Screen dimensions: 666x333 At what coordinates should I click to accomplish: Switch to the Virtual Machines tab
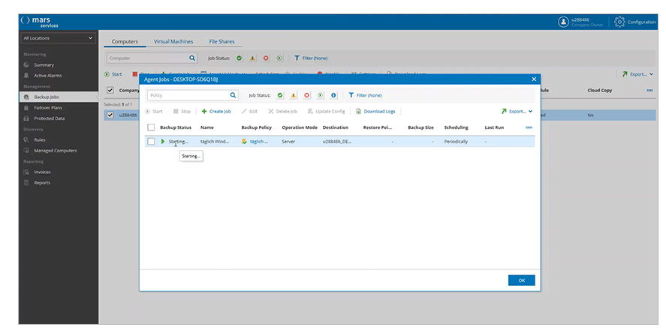173,41
